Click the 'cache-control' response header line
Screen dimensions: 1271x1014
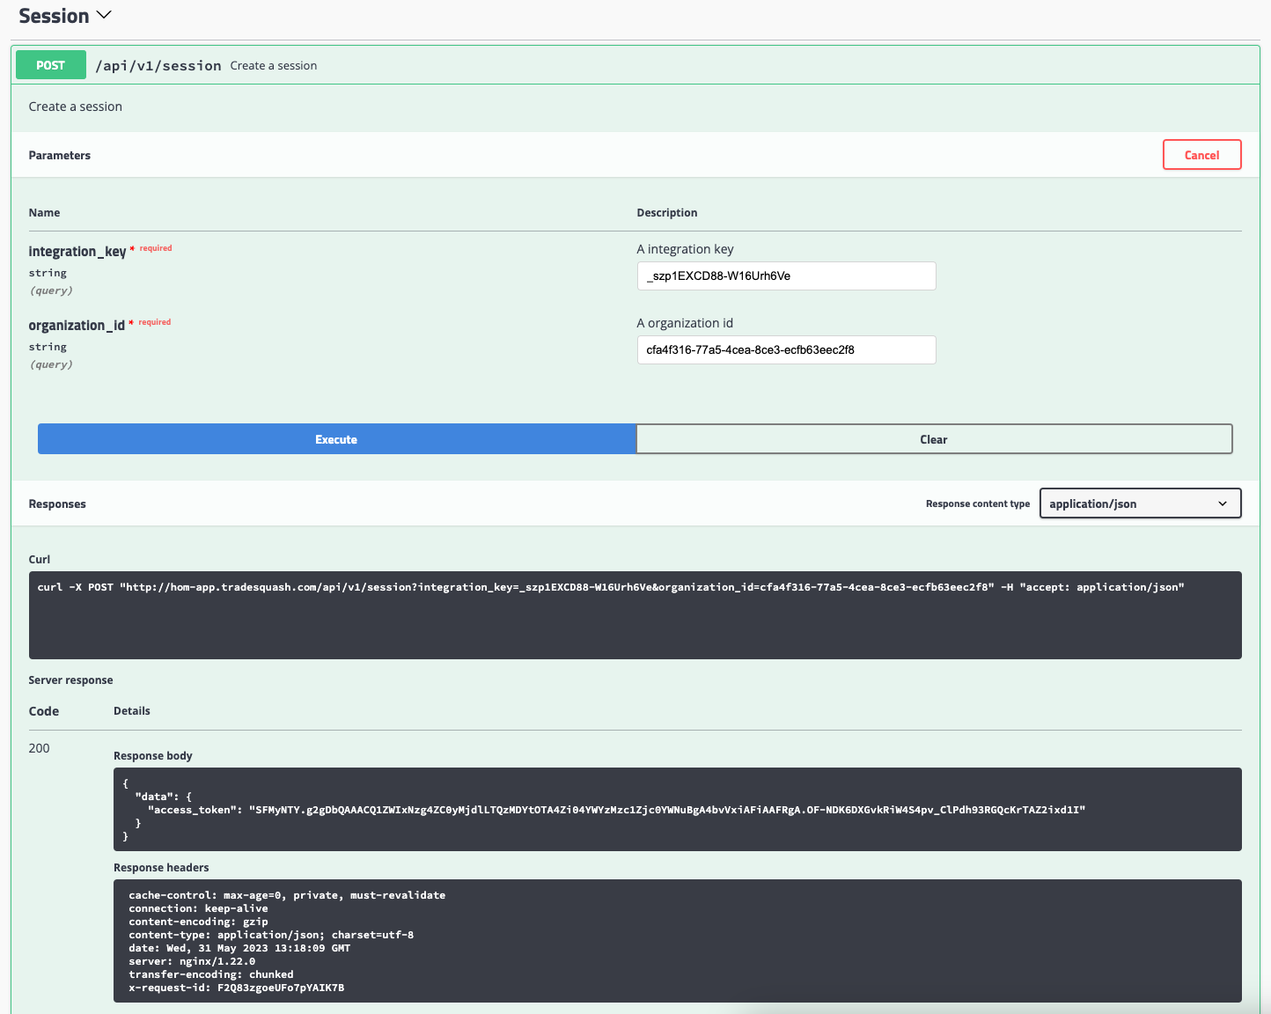287,895
